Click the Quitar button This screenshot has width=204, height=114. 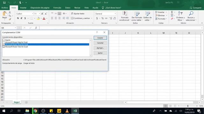(100, 53)
